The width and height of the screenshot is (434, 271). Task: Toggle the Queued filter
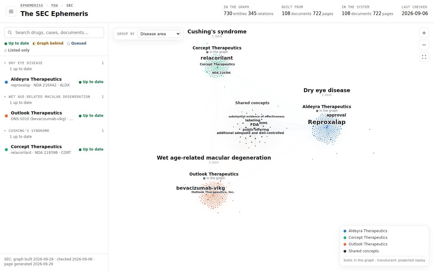click(77, 43)
